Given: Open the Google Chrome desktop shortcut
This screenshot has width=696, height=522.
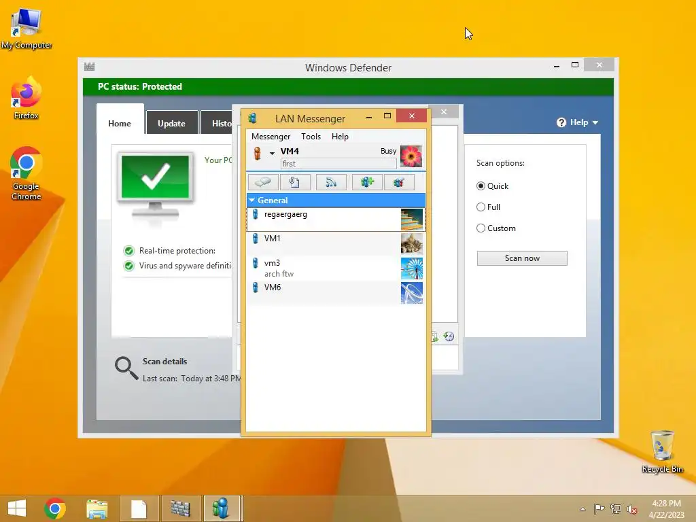Looking at the screenshot, I should 27,173.
